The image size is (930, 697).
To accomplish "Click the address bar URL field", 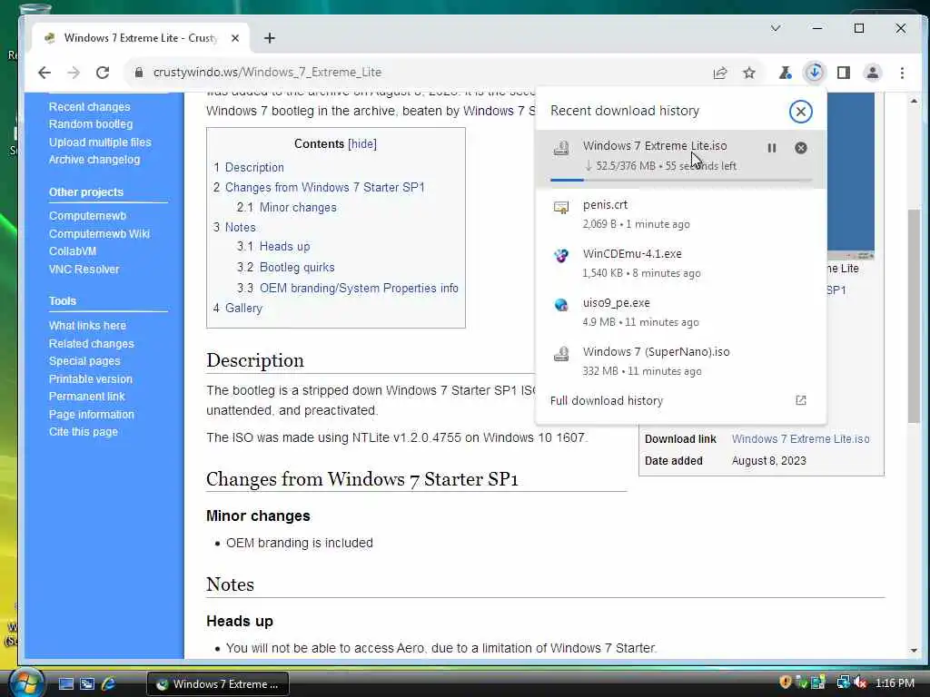I will 415,73.
